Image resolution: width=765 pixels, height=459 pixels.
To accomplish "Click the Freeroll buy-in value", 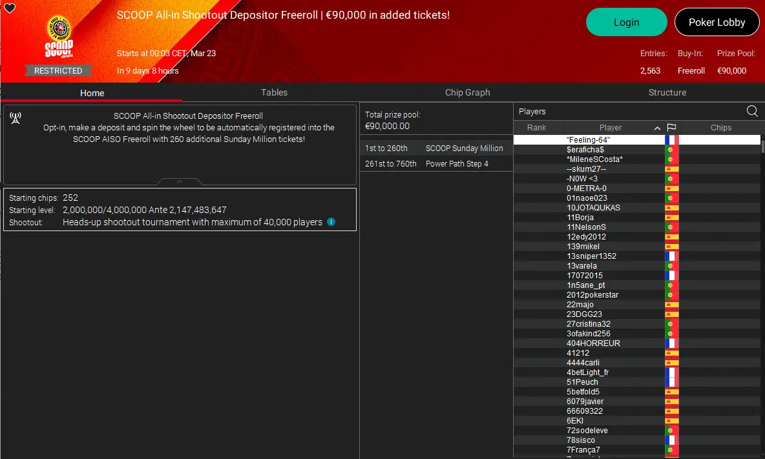I will [691, 70].
